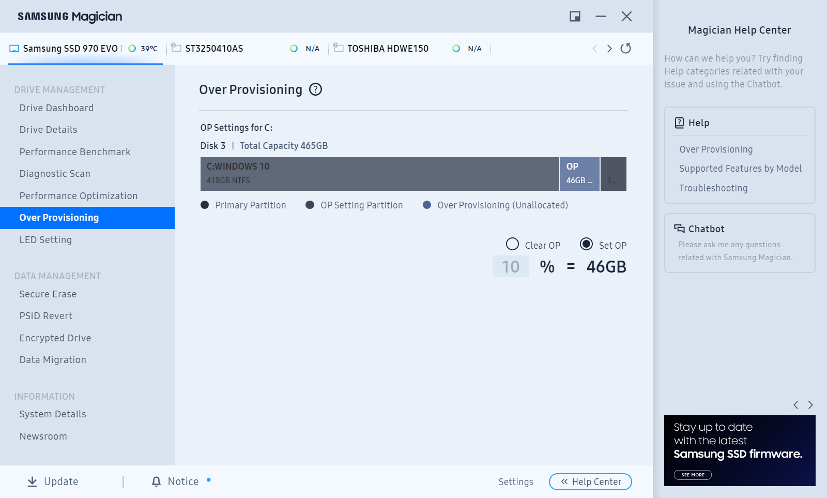
Task: Click the TOSHIBA HDWE150 drive icon
Action: pyautogui.click(x=339, y=48)
